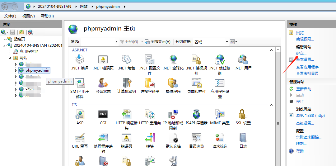Click 重新启动 to restart the site
This screenshot has height=166, width=336.
point(304,89)
